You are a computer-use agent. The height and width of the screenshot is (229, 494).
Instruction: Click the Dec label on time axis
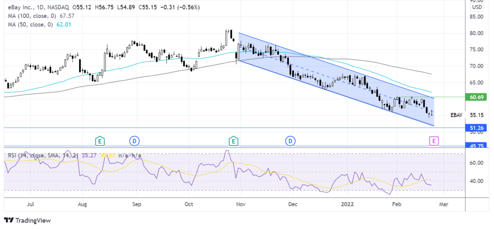point(292,204)
